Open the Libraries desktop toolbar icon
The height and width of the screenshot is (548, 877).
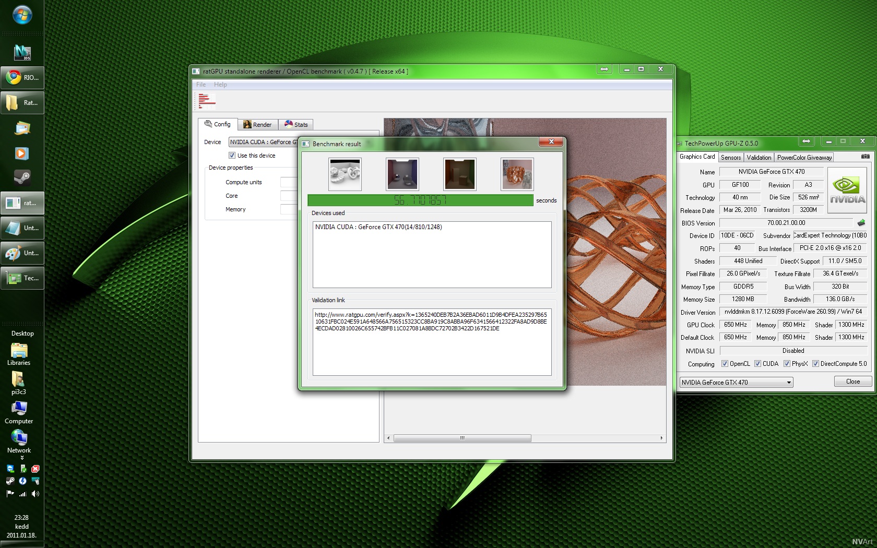(19, 354)
